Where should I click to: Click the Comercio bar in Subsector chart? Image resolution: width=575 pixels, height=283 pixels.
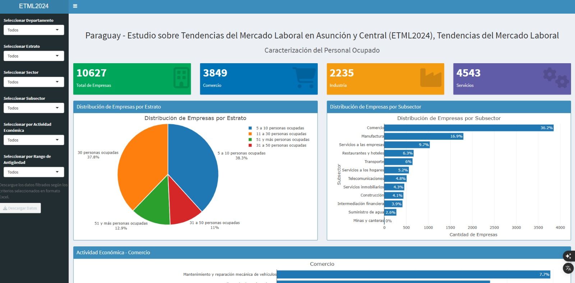tap(467, 128)
